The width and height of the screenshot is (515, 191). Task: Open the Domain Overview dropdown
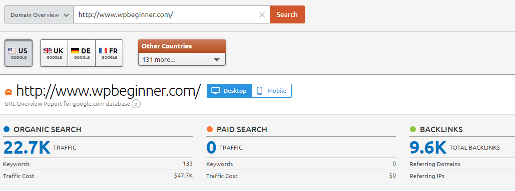[39, 15]
